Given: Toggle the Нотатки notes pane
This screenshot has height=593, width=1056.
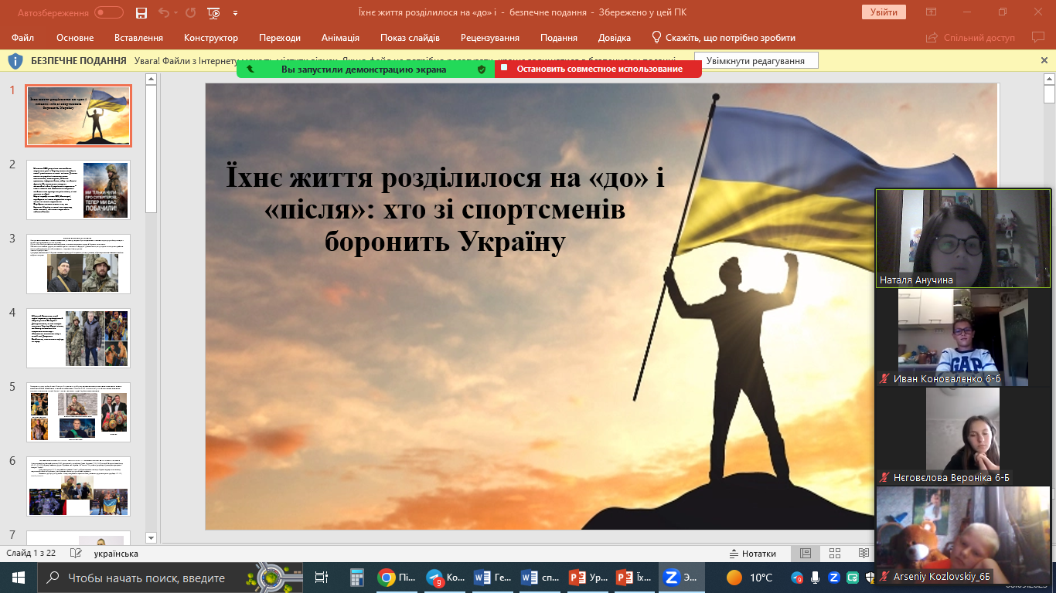Looking at the screenshot, I should pyautogui.click(x=753, y=554).
